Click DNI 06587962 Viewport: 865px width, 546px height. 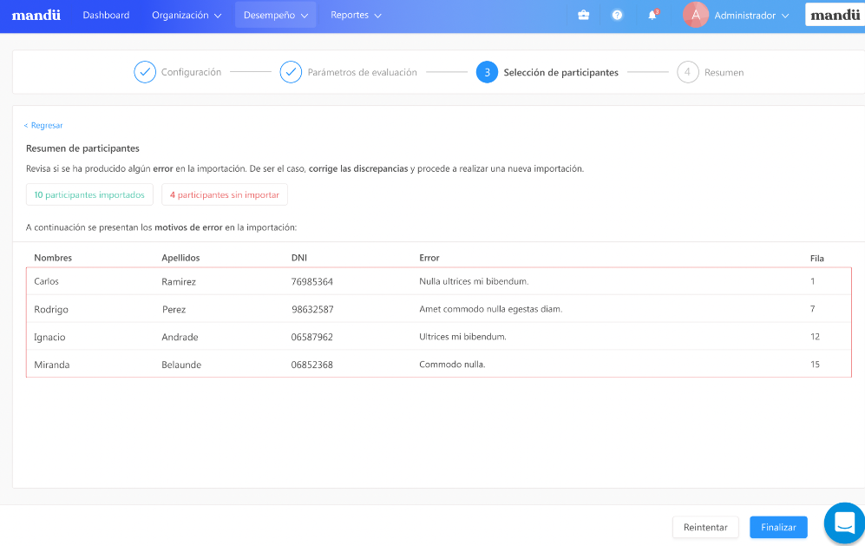tap(312, 337)
